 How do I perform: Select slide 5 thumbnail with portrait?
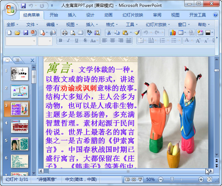pos(20,144)
